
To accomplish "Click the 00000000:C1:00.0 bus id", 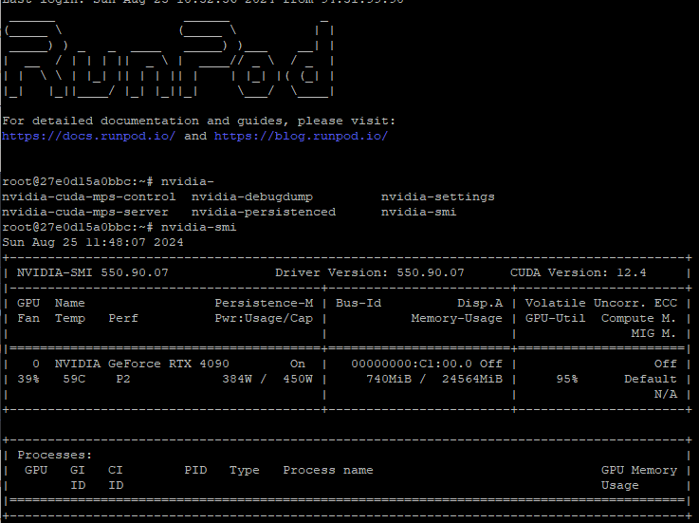I will coord(412,364).
